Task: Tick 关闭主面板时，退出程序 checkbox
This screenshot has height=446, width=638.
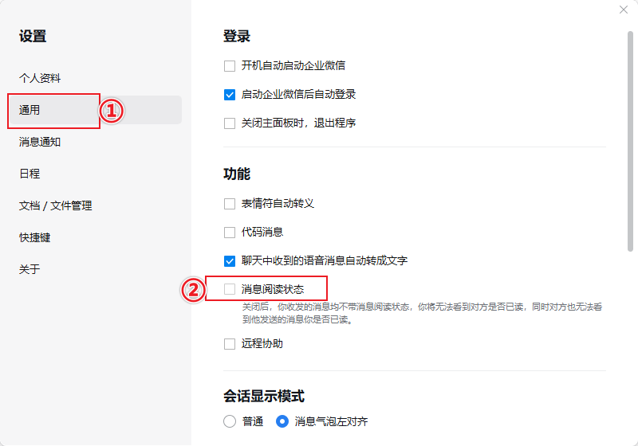Action: [x=230, y=123]
